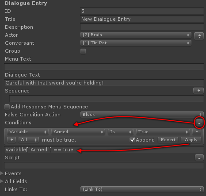206x196 pixels.
Task: Open the Actor dropdown showing Brain
Action: [x=136, y=35]
